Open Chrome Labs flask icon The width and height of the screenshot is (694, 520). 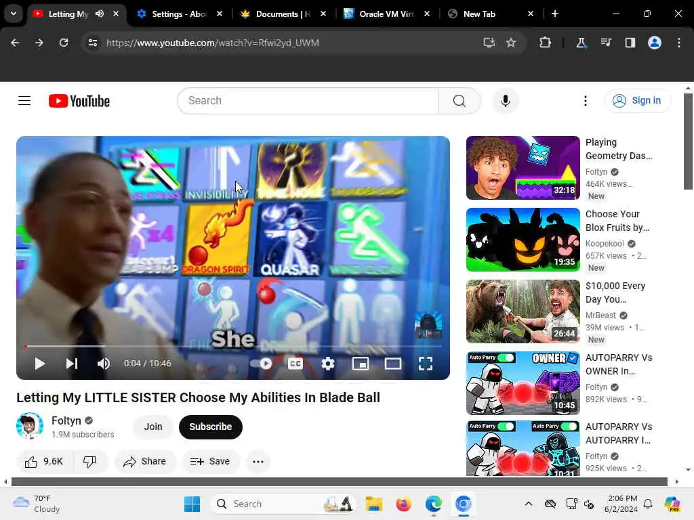(581, 43)
